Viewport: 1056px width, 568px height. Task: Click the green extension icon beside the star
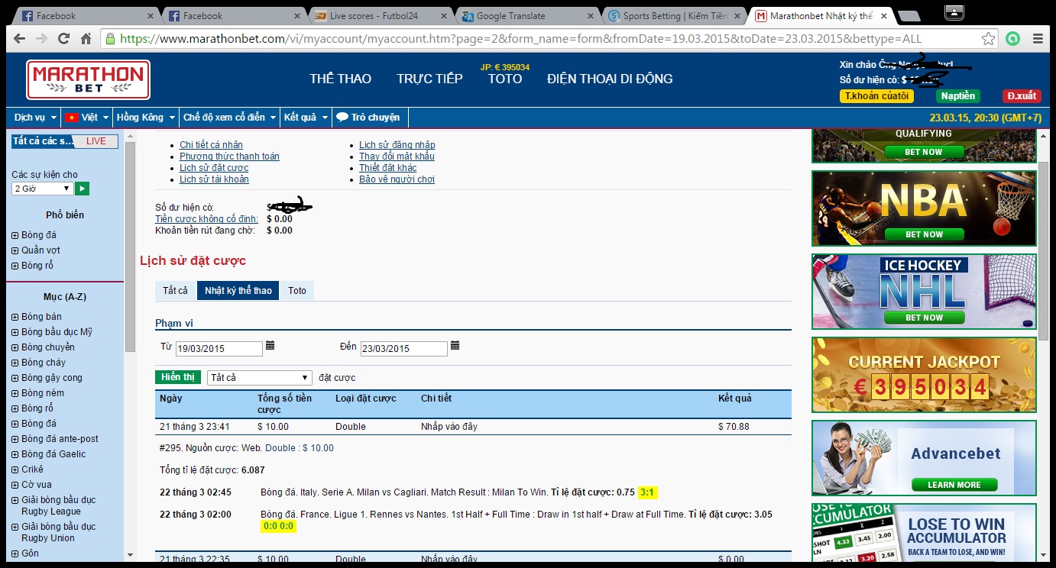tap(1013, 39)
